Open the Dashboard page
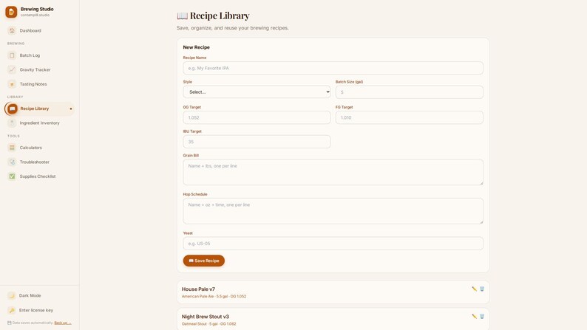Image resolution: width=587 pixels, height=330 pixels. (x=39, y=31)
